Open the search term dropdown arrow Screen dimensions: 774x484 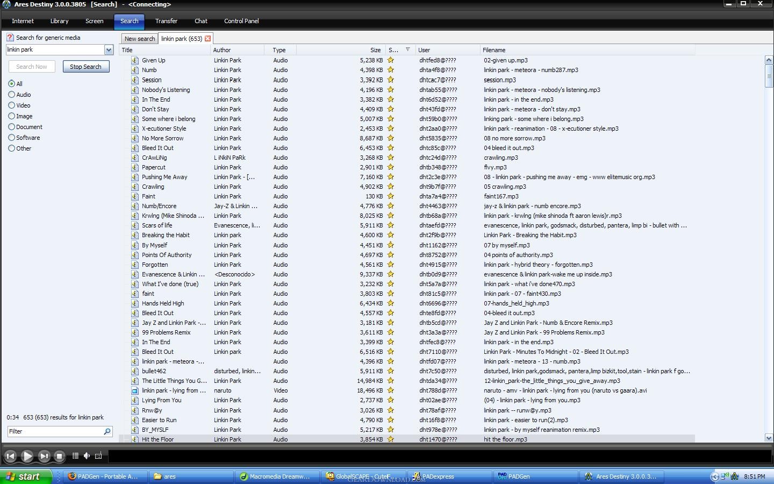click(109, 49)
